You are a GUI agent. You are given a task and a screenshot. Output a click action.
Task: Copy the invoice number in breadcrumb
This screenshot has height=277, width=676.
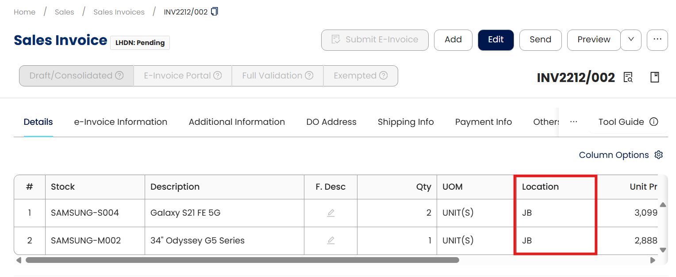tap(215, 11)
